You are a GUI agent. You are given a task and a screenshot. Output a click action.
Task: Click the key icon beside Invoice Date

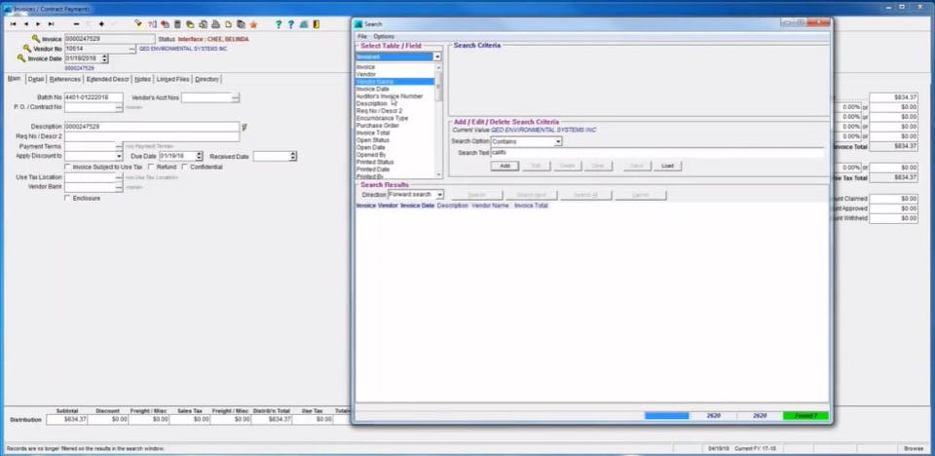pyautogui.click(x=21, y=58)
